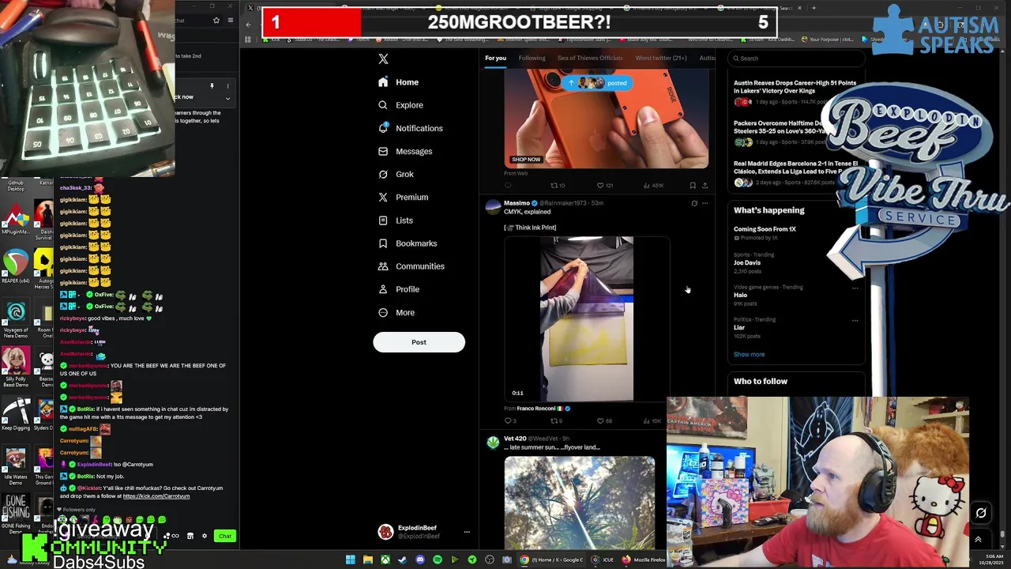This screenshot has height=569, width=1011.
Task: Open Kick chat settings gear
Action: pos(204,536)
